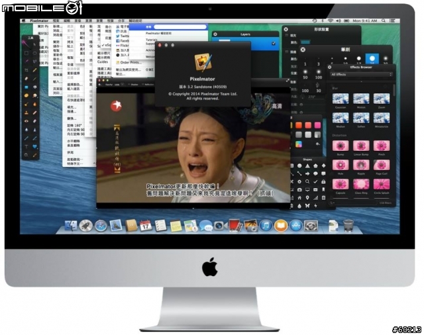Pick the pentagon shape in Shapes palette
The height and width of the screenshot is (335, 424).
point(315,166)
